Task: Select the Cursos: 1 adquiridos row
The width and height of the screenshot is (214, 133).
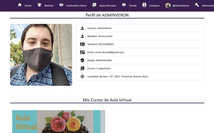Action: point(140,68)
